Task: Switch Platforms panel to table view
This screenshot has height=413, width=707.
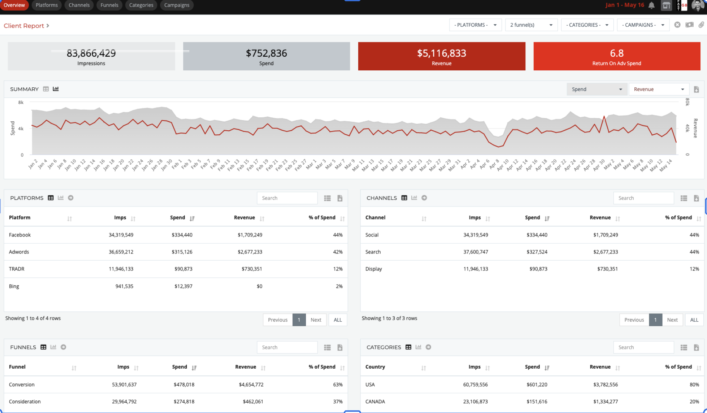Action: point(51,198)
